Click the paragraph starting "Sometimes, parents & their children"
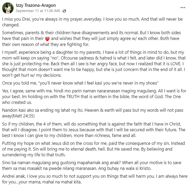This screenshot has height=185, width=192. (91, 38)
